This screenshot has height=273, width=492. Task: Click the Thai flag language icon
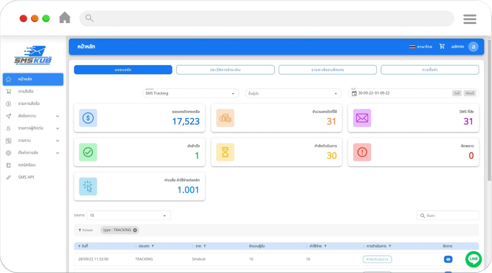[x=412, y=47]
